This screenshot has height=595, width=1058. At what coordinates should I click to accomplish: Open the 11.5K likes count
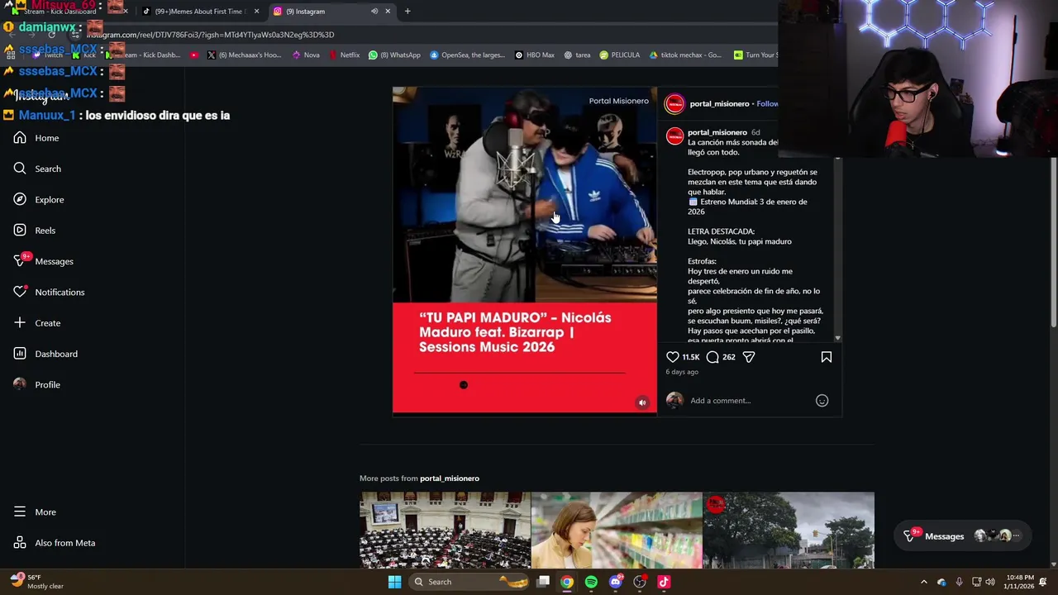coord(691,357)
